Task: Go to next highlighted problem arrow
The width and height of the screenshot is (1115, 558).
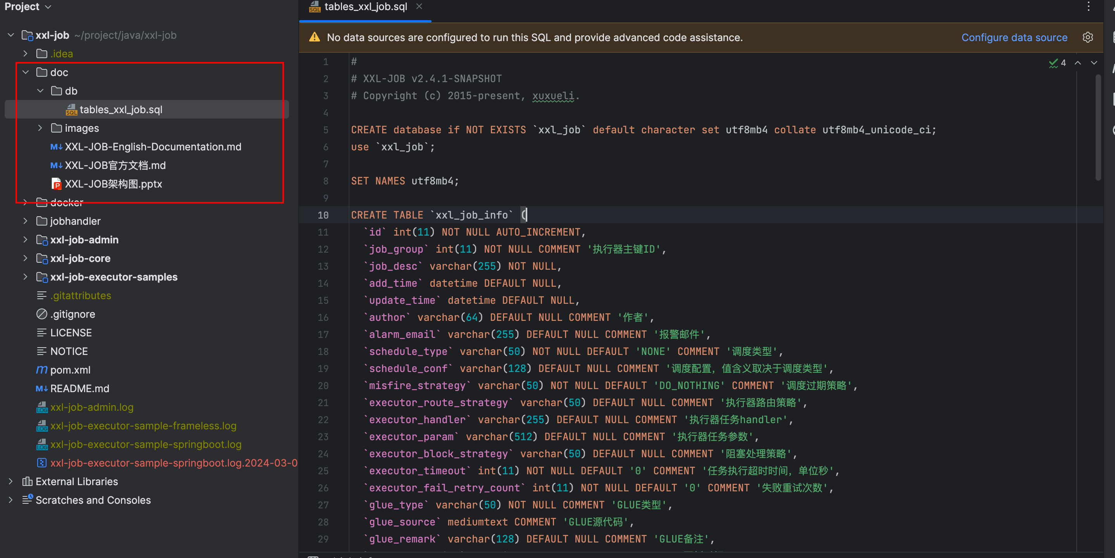Action: (1094, 63)
